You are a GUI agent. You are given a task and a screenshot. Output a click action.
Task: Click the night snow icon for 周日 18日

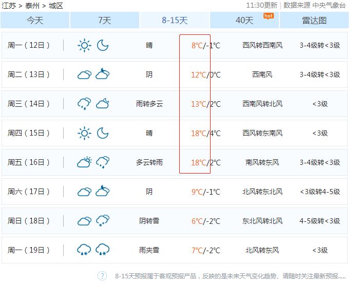point(103,221)
